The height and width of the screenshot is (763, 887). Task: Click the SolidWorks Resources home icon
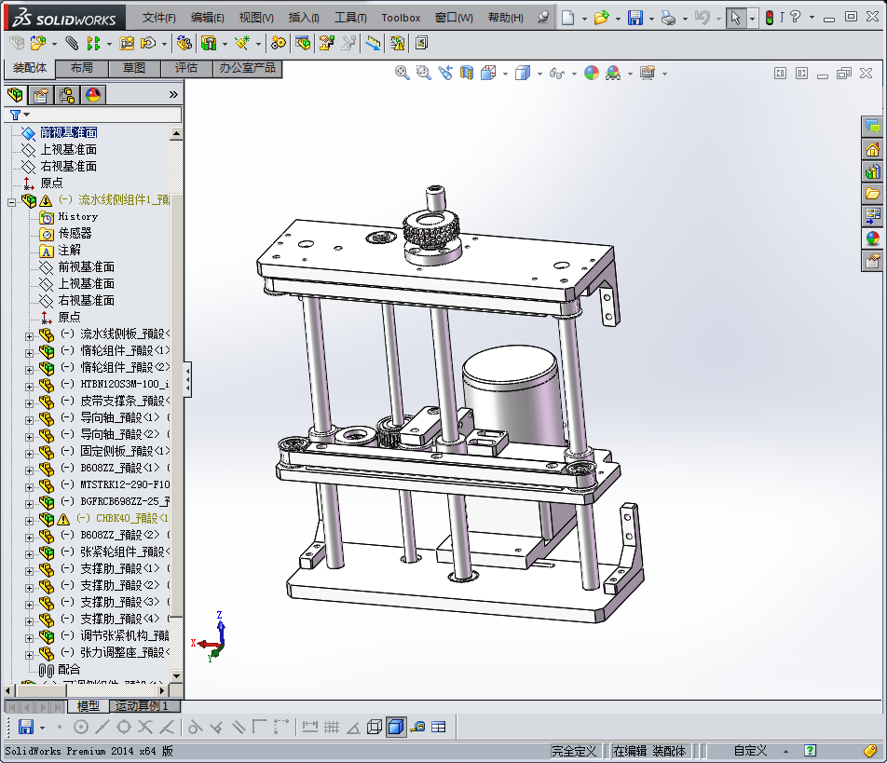click(x=873, y=149)
